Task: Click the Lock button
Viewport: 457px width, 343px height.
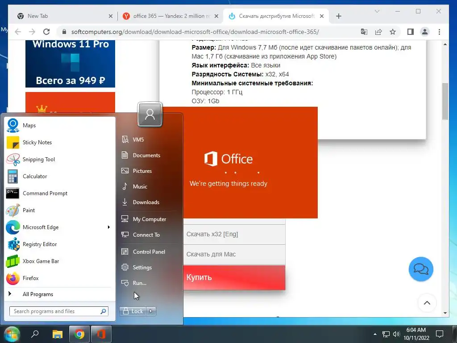Action: point(133,311)
